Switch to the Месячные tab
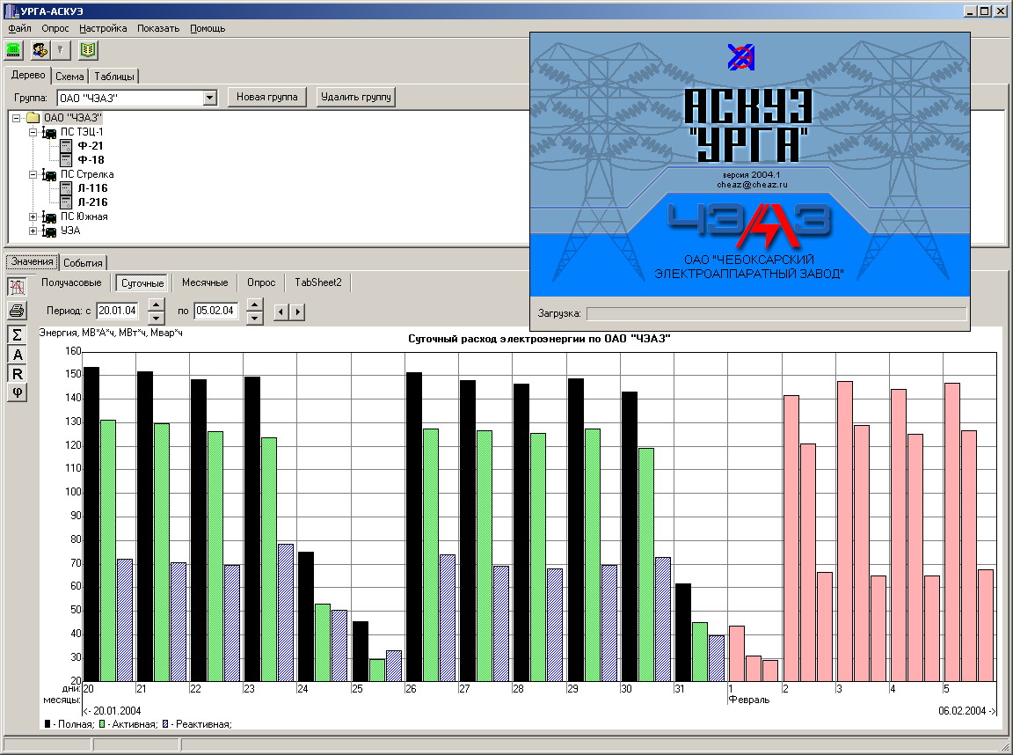The width and height of the screenshot is (1013, 755). point(205,282)
